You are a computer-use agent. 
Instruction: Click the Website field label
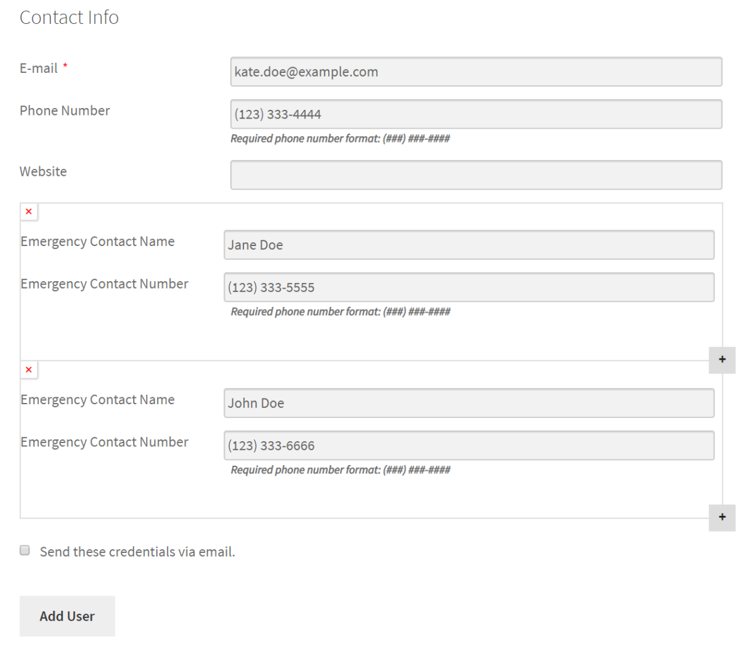click(x=43, y=172)
